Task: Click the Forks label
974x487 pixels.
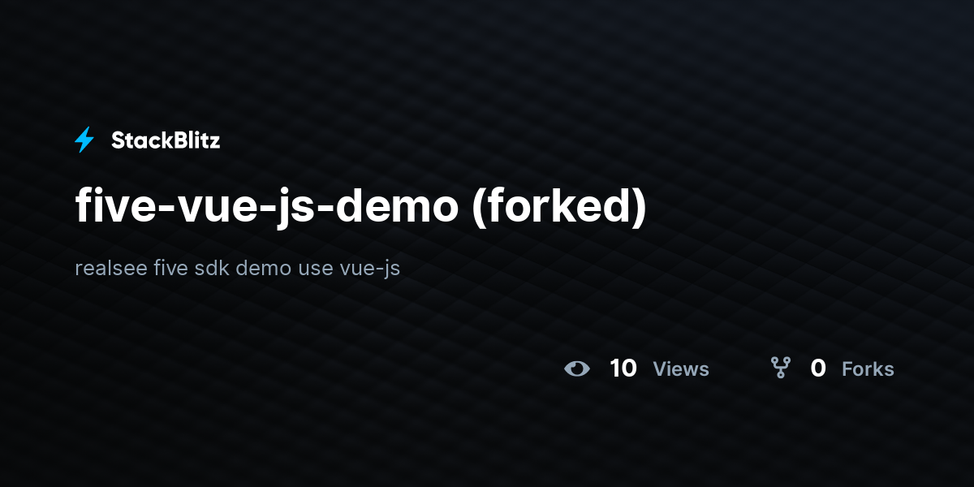Action: pos(868,369)
